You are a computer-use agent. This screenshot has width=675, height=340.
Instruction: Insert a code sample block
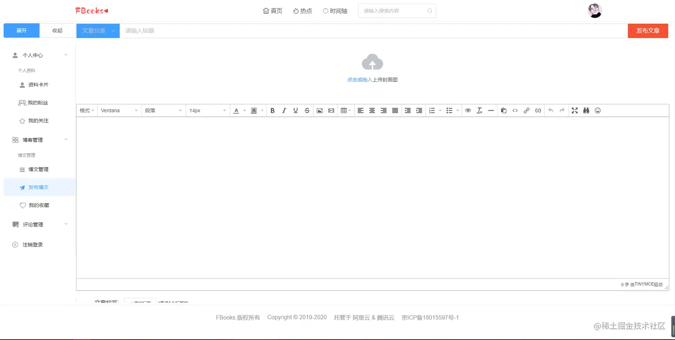538,111
